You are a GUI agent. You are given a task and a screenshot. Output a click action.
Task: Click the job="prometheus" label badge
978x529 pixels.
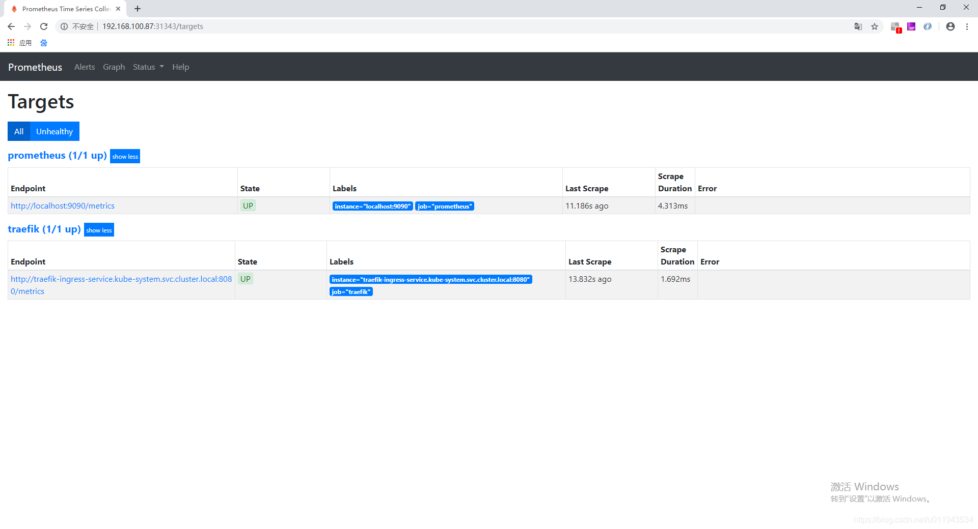click(445, 206)
